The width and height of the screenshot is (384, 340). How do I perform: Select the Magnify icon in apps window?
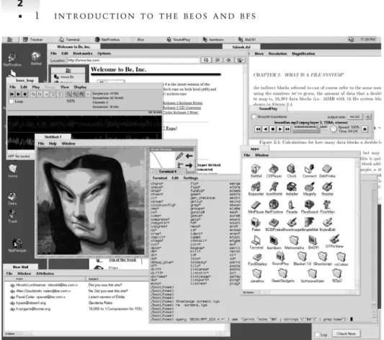point(310,188)
